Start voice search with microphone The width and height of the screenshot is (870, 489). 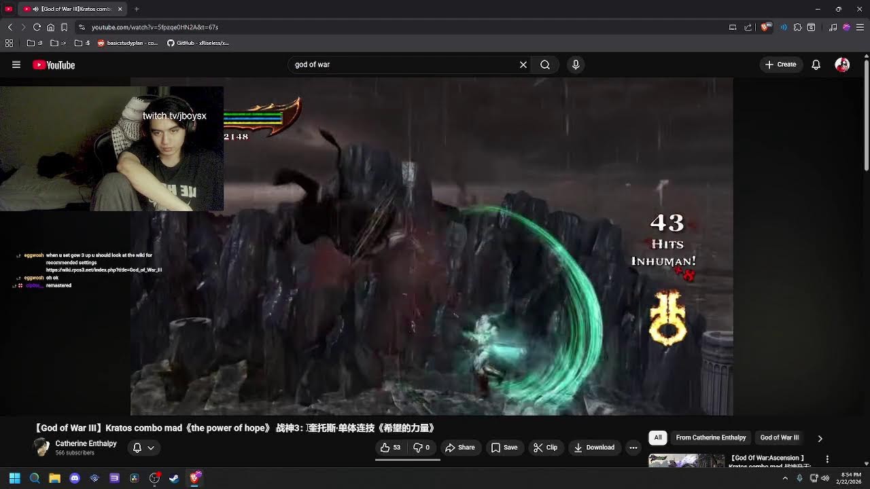[x=576, y=65]
